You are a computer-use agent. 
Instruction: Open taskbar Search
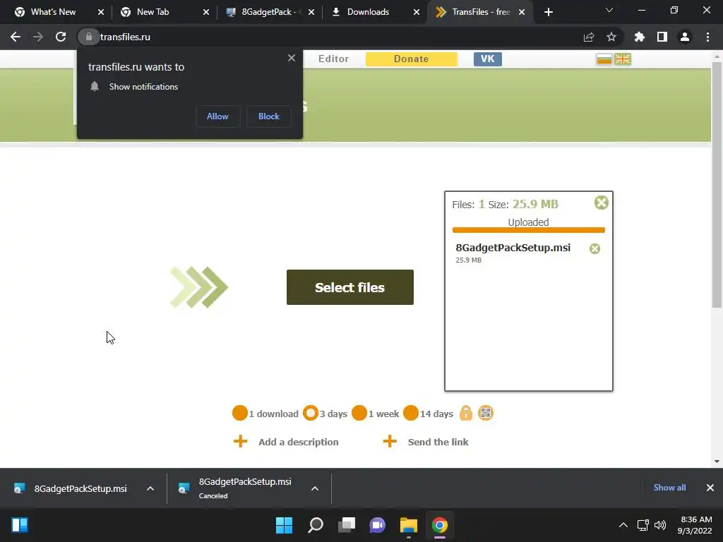click(x=316, y=525)
